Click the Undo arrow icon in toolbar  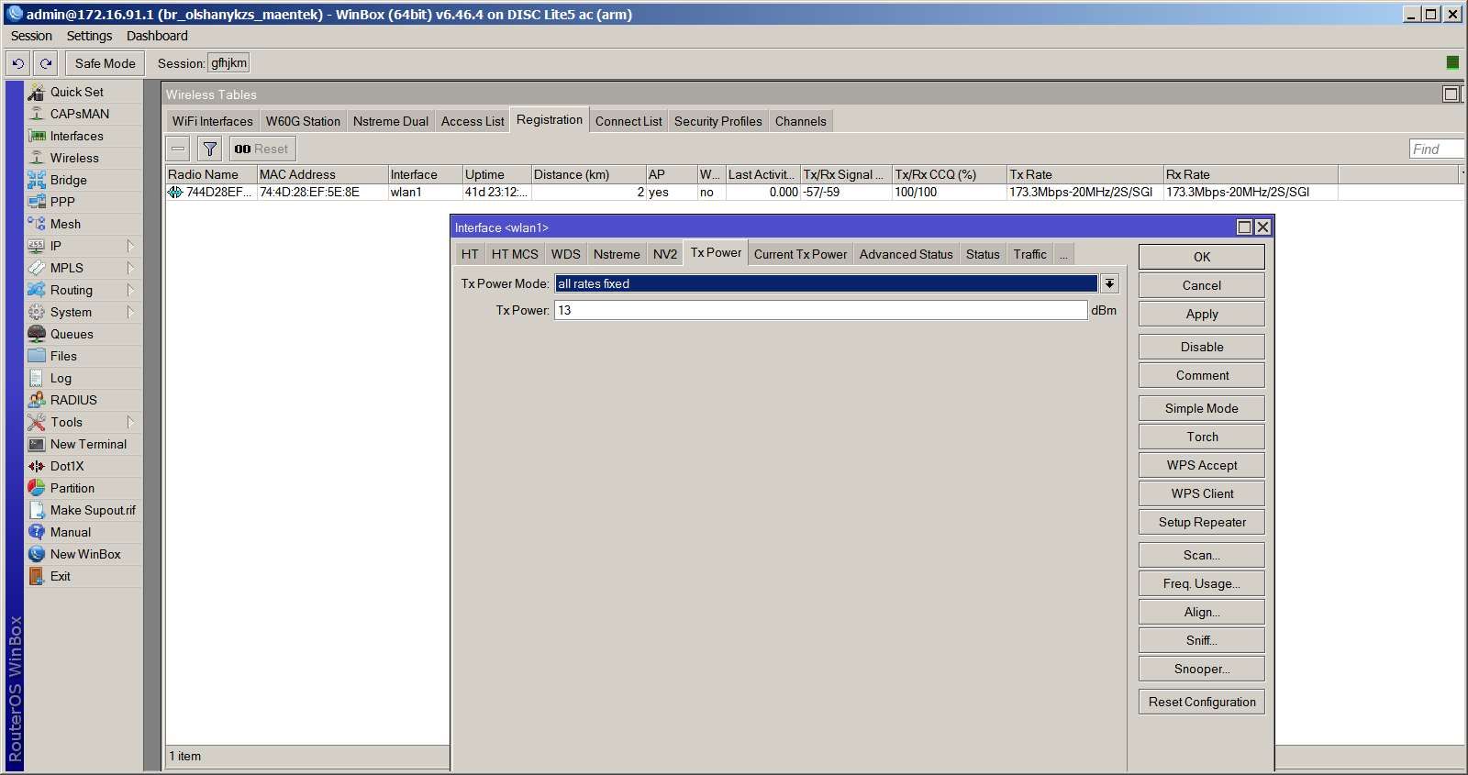(17, 63)
